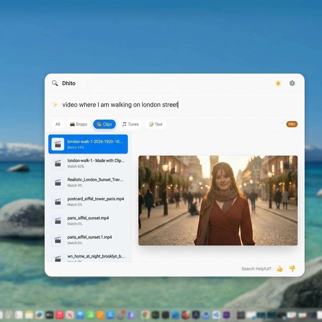Click clapperboard icon of the 83% match result

(58, 163)
